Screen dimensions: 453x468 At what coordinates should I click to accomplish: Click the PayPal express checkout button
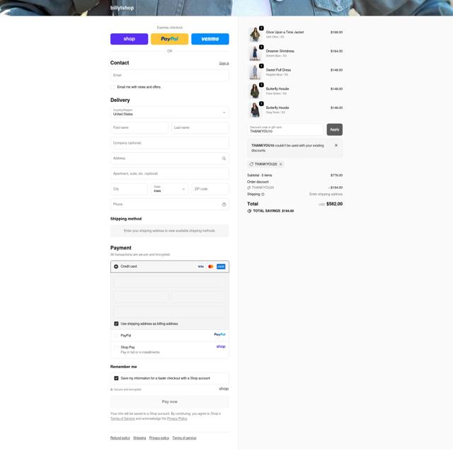tap(169, 39)
